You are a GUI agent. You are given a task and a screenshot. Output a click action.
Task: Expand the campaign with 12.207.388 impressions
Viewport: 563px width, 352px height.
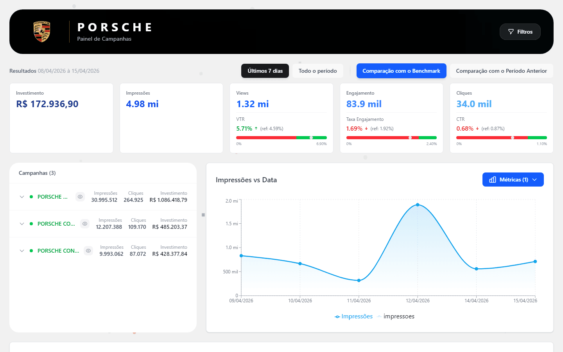pos(22,224)
